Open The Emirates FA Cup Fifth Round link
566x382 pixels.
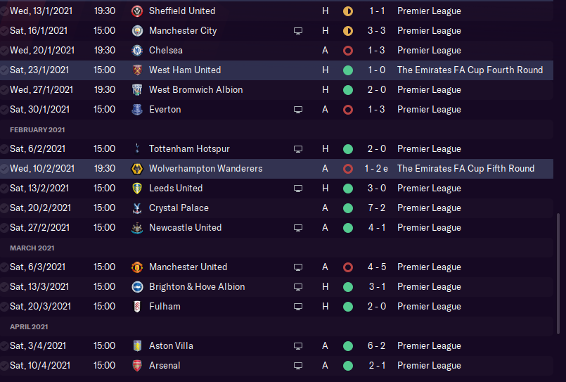click(465, 169)
